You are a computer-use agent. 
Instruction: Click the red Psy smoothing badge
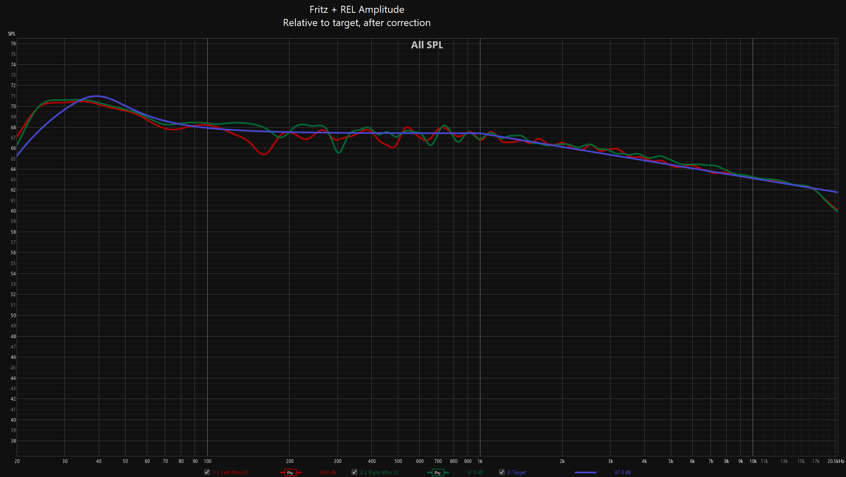[290, 472]
